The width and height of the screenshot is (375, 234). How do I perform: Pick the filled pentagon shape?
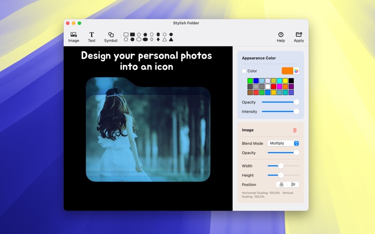pos(145,35)
